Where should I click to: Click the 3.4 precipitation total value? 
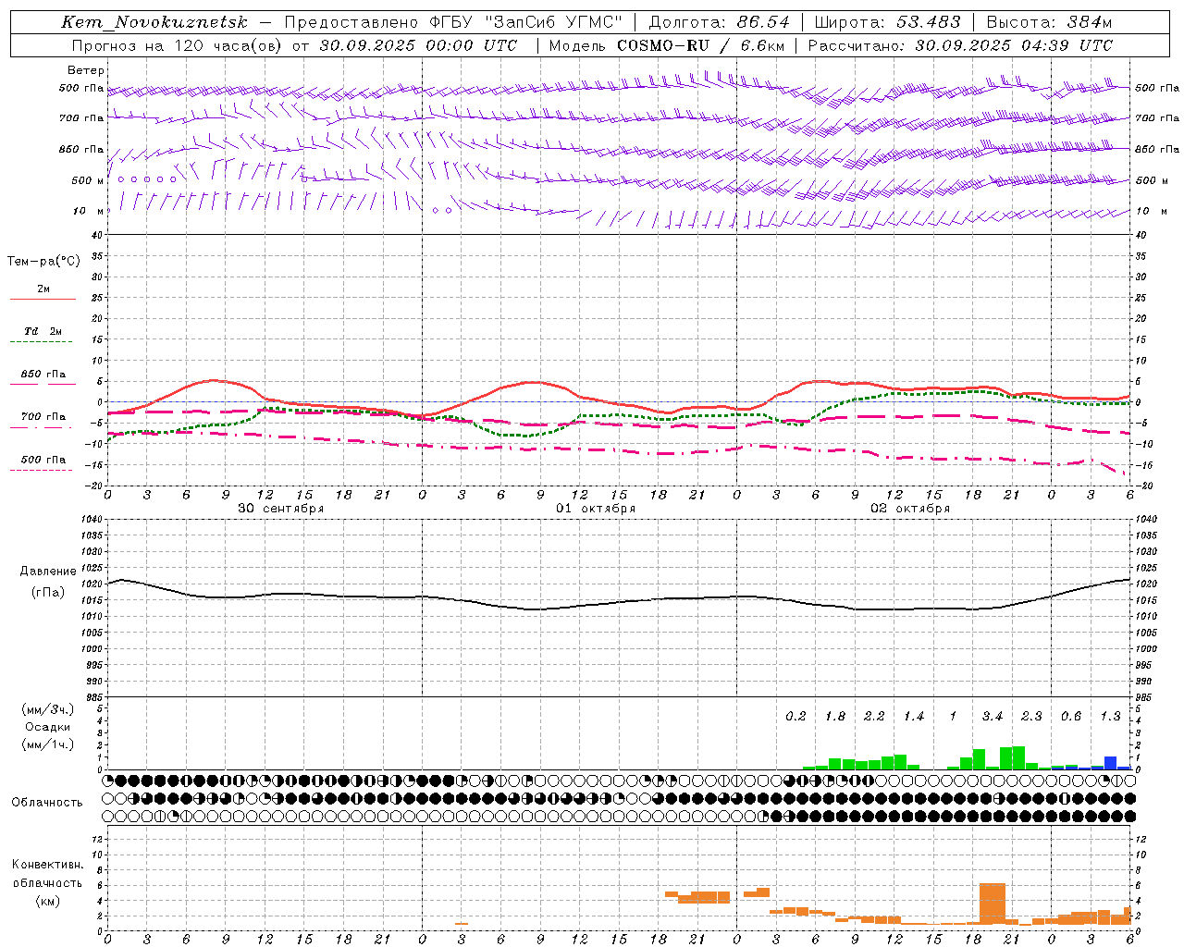(992, 717)
